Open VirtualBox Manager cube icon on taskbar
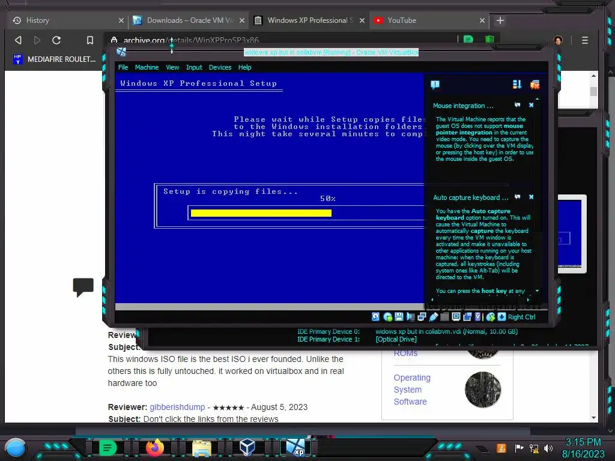615x461 pixels. pos(247,447)
